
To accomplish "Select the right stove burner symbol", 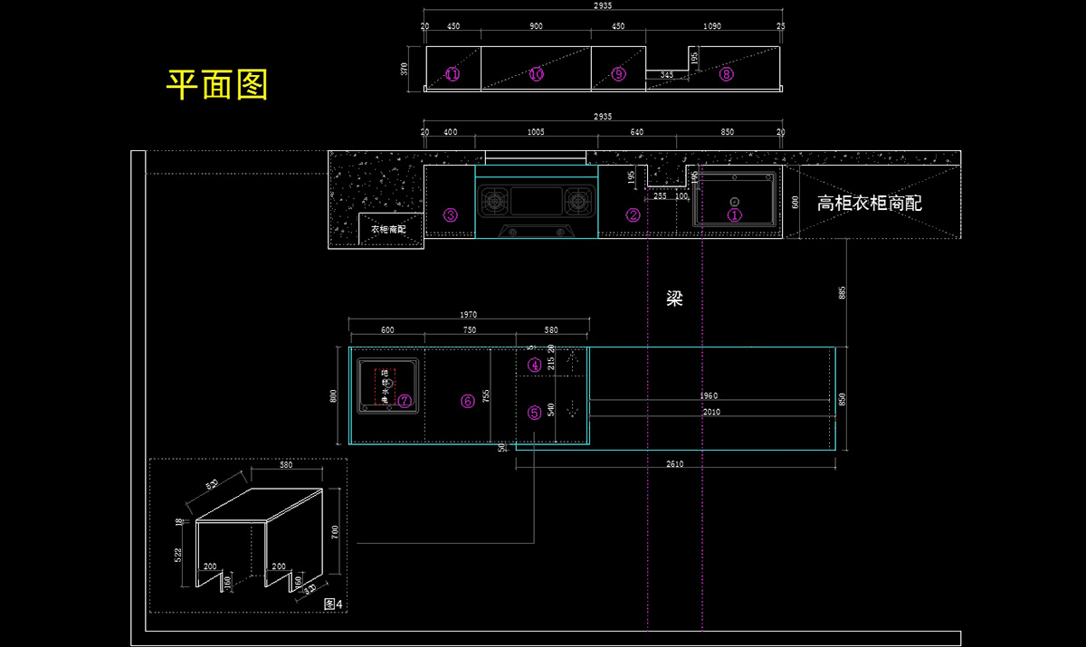I will coord(577,199).
